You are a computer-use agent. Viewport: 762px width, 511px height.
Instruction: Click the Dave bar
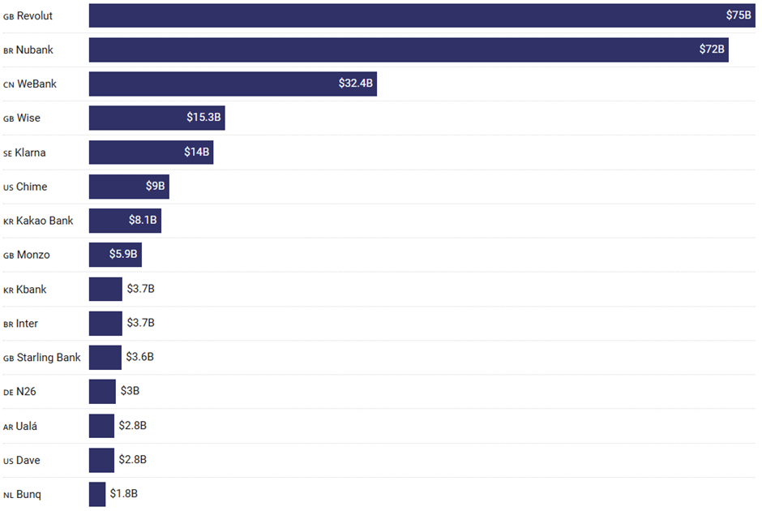(101, 460)
